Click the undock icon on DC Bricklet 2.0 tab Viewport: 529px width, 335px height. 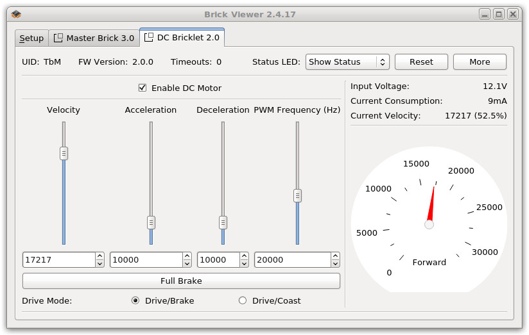click(149, 37)
